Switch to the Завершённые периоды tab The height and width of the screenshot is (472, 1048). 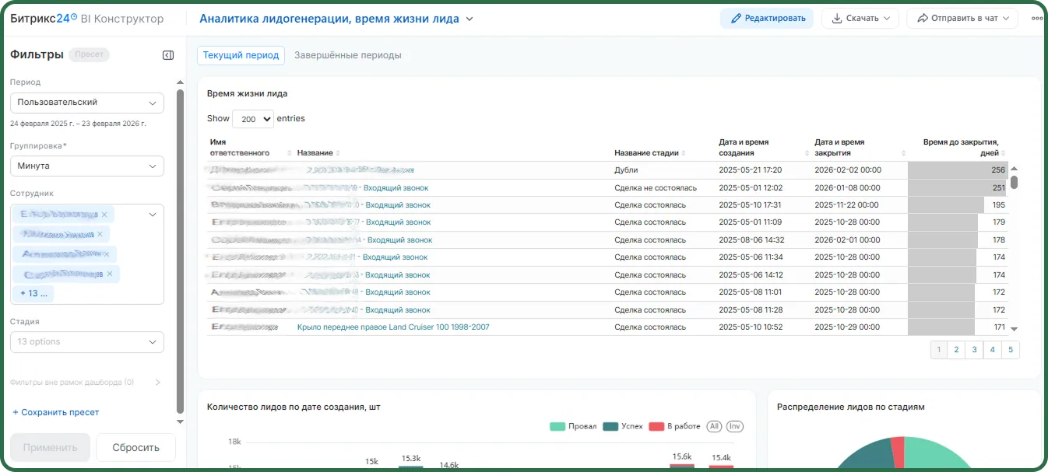coord(348,55)
